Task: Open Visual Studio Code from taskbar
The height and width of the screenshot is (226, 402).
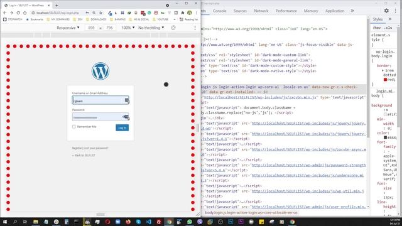Action: point(148,222)
